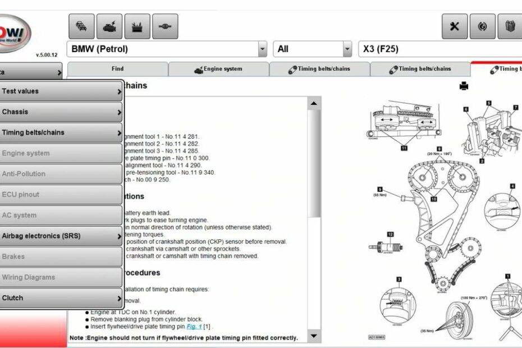Click the axle/transmission icon button
Screen dimensions: 522x348
point(165,26)
